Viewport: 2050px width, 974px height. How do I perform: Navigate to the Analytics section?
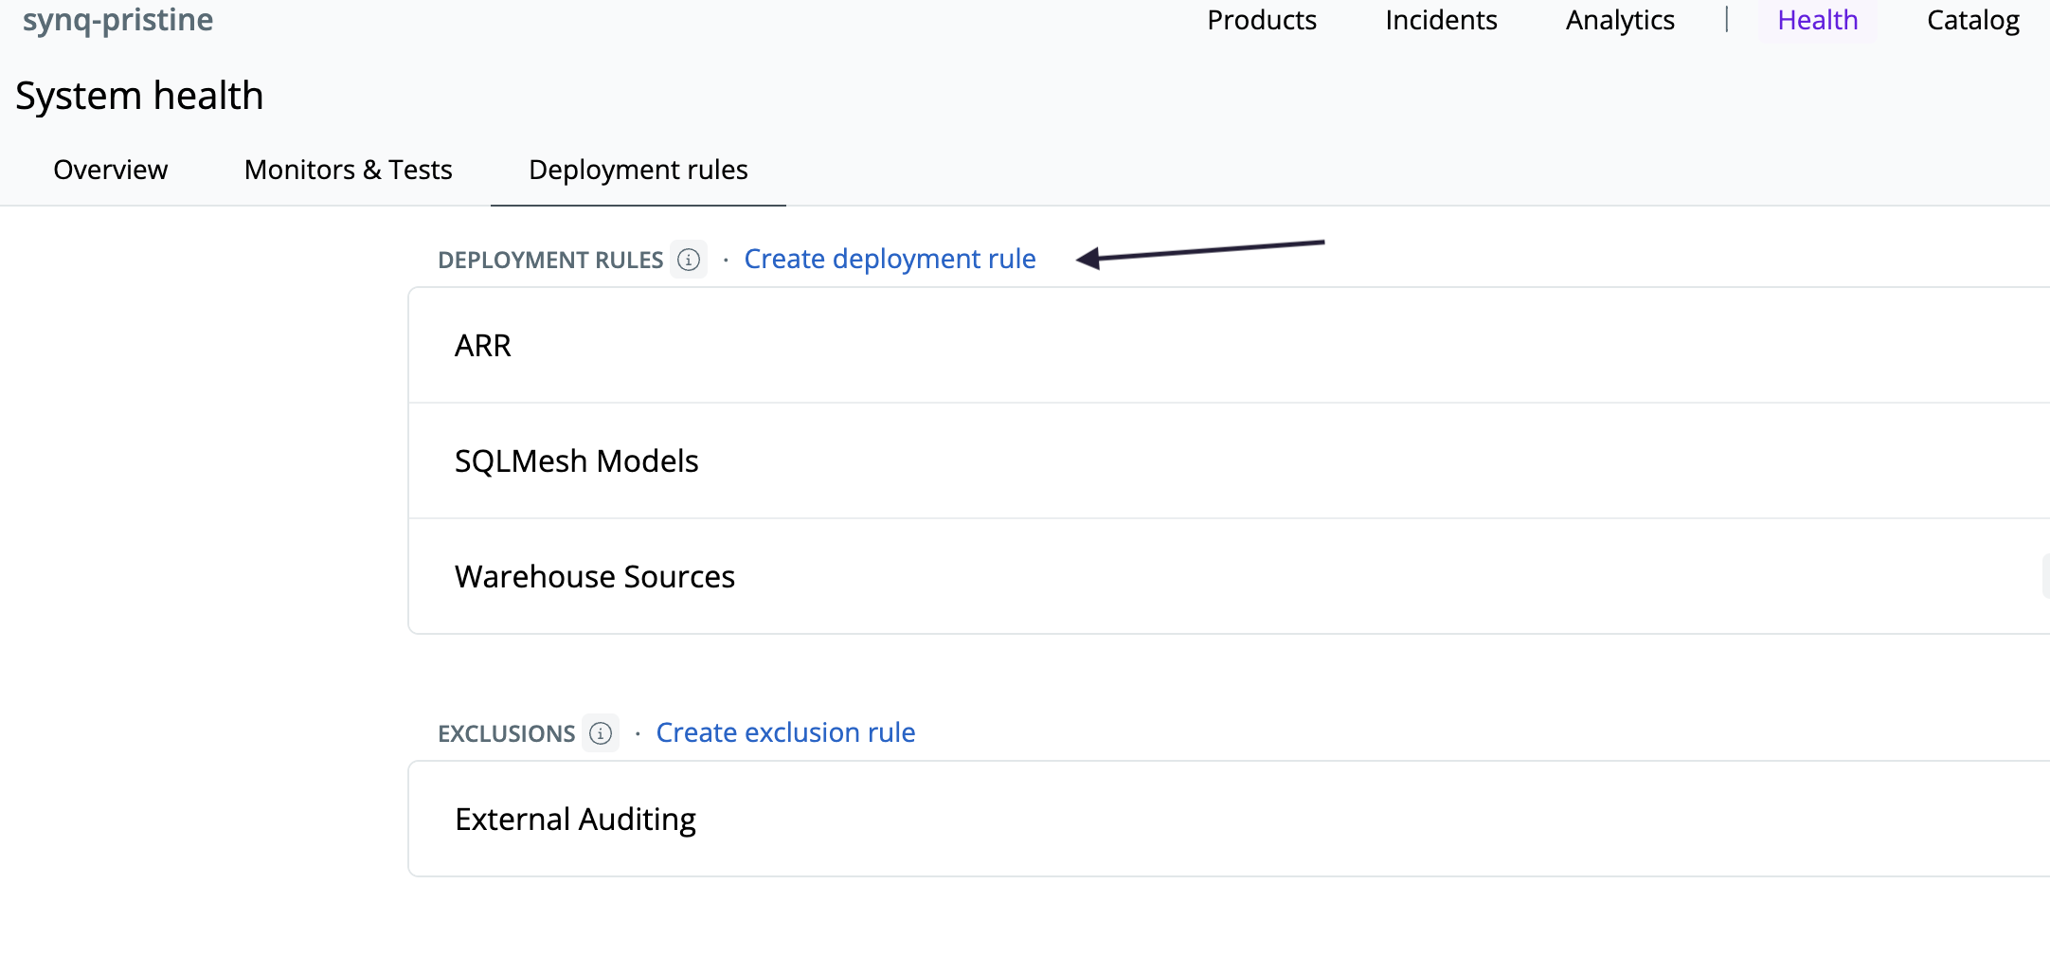pos(1620,20)
